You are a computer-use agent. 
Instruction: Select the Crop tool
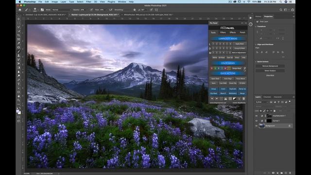click(x=18, y=35)
